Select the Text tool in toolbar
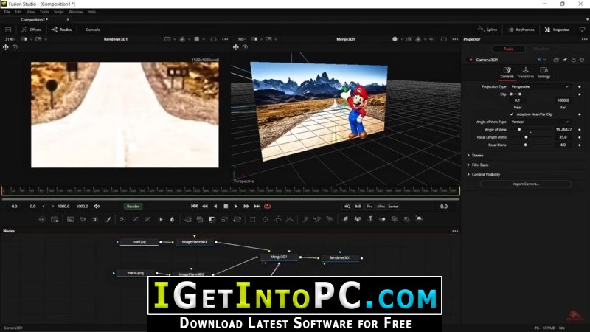 [95, 219]
